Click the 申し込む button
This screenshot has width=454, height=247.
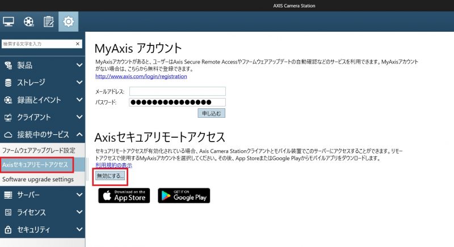(211, 113)
